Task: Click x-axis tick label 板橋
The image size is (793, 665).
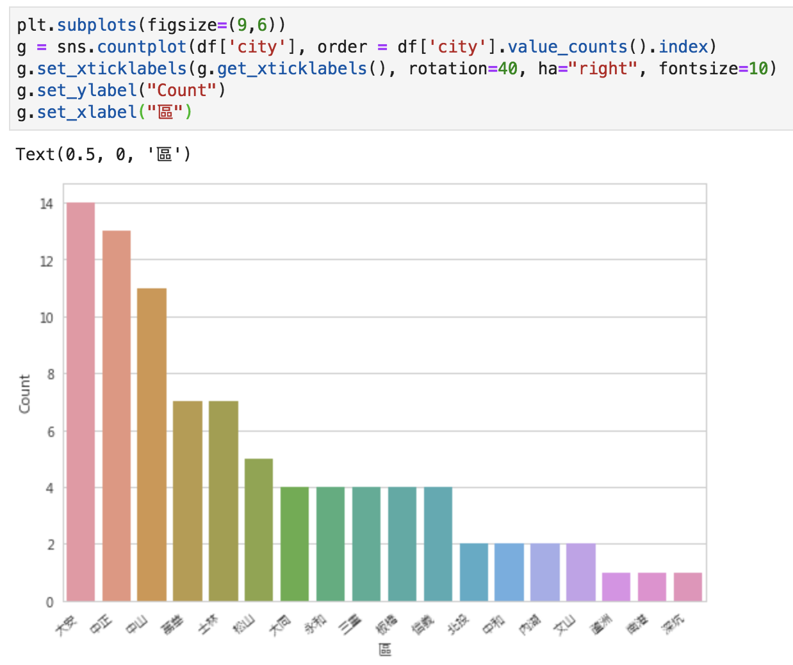Action: [x=387, y=625]
